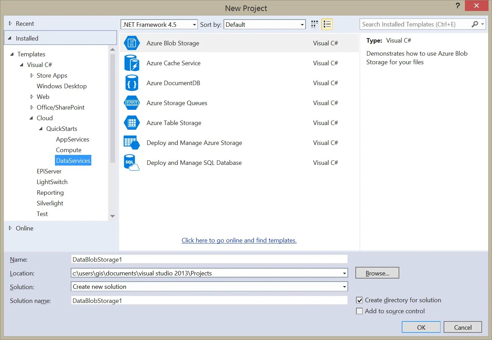The image size is (492, 340).
Task: Expand the Online section
Action: pos(10,228)
